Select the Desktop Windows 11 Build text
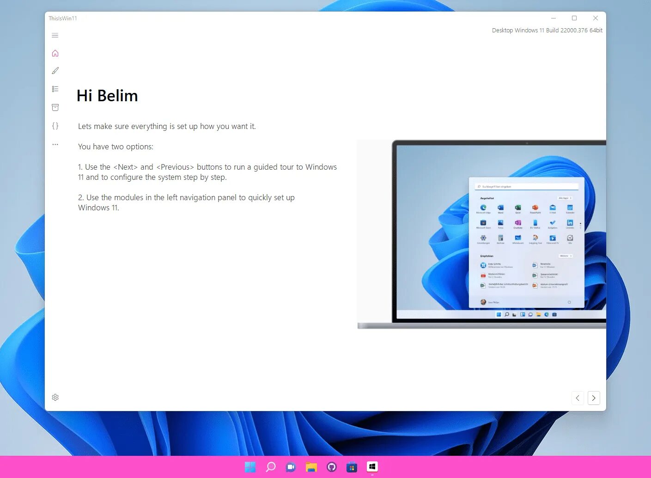The height and width of the screenshot is (478, 651). click(547, 30)
